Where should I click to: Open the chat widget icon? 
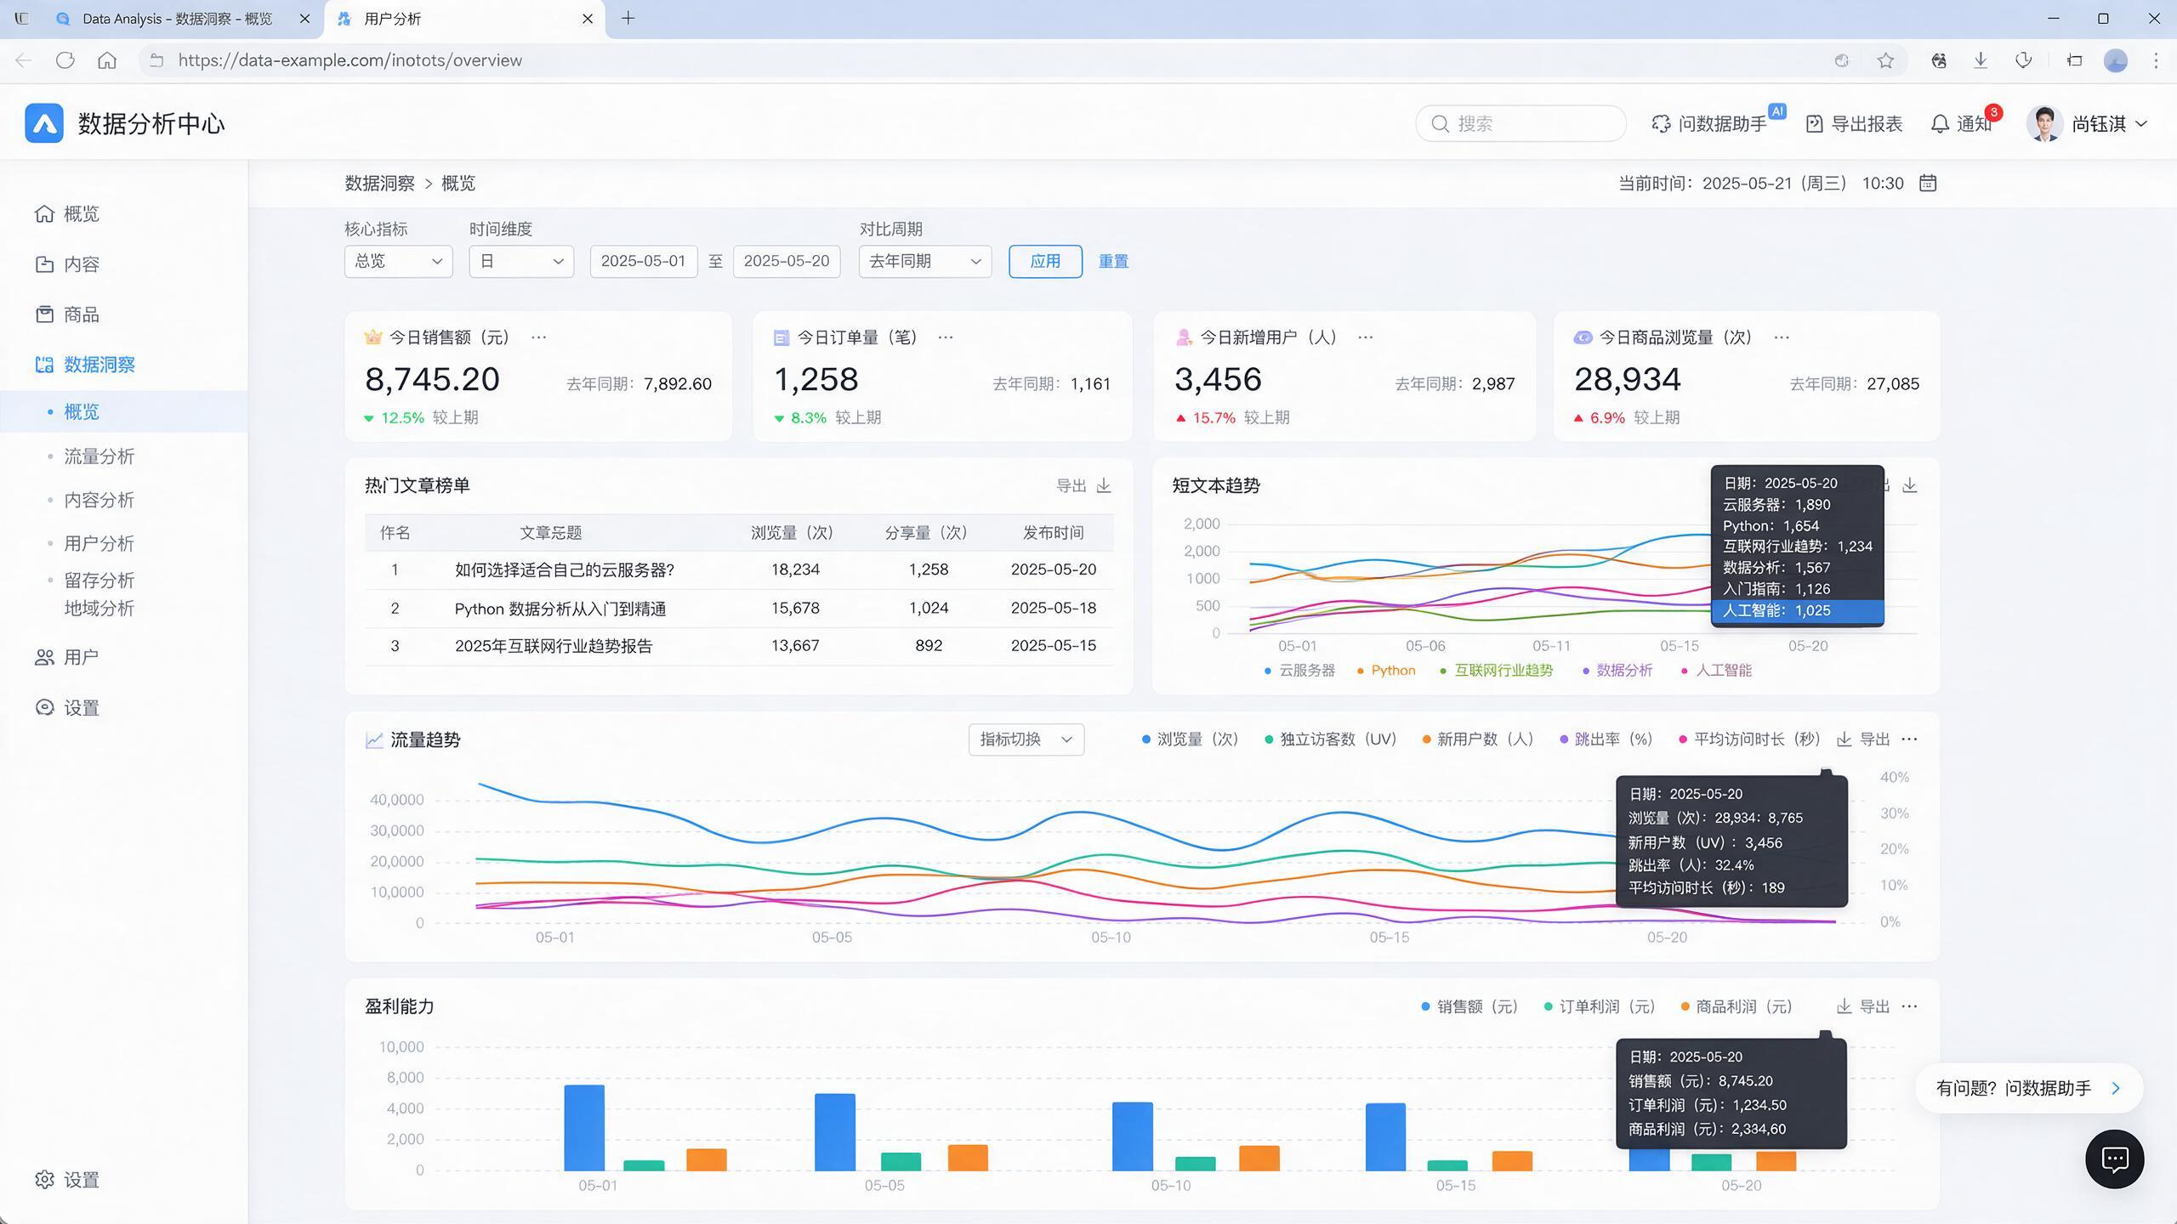pyautogui.click(x=2114, y=1159)
